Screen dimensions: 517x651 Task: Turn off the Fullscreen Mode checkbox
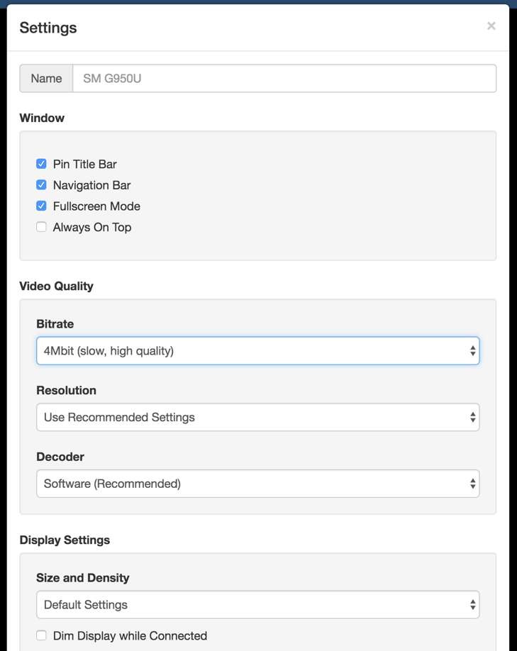(x=41, y=206)
